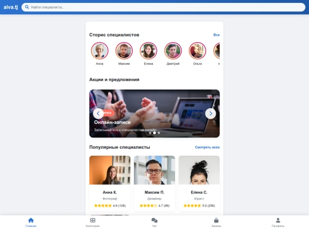Click the aiva.tj logo
Screen dimensions: 309x231
[11, 7]
